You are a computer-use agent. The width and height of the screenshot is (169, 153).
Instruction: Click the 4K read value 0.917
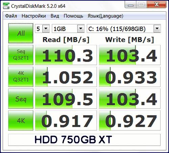click(x=66, y=120)
